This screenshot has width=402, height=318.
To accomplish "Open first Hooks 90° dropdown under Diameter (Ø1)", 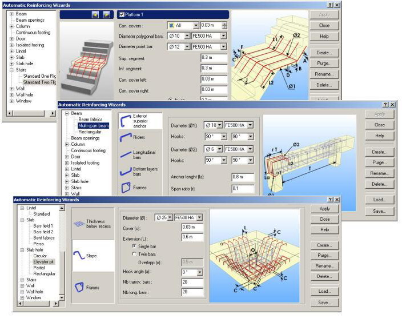I will pyautogui.click(x=224, y=136).
